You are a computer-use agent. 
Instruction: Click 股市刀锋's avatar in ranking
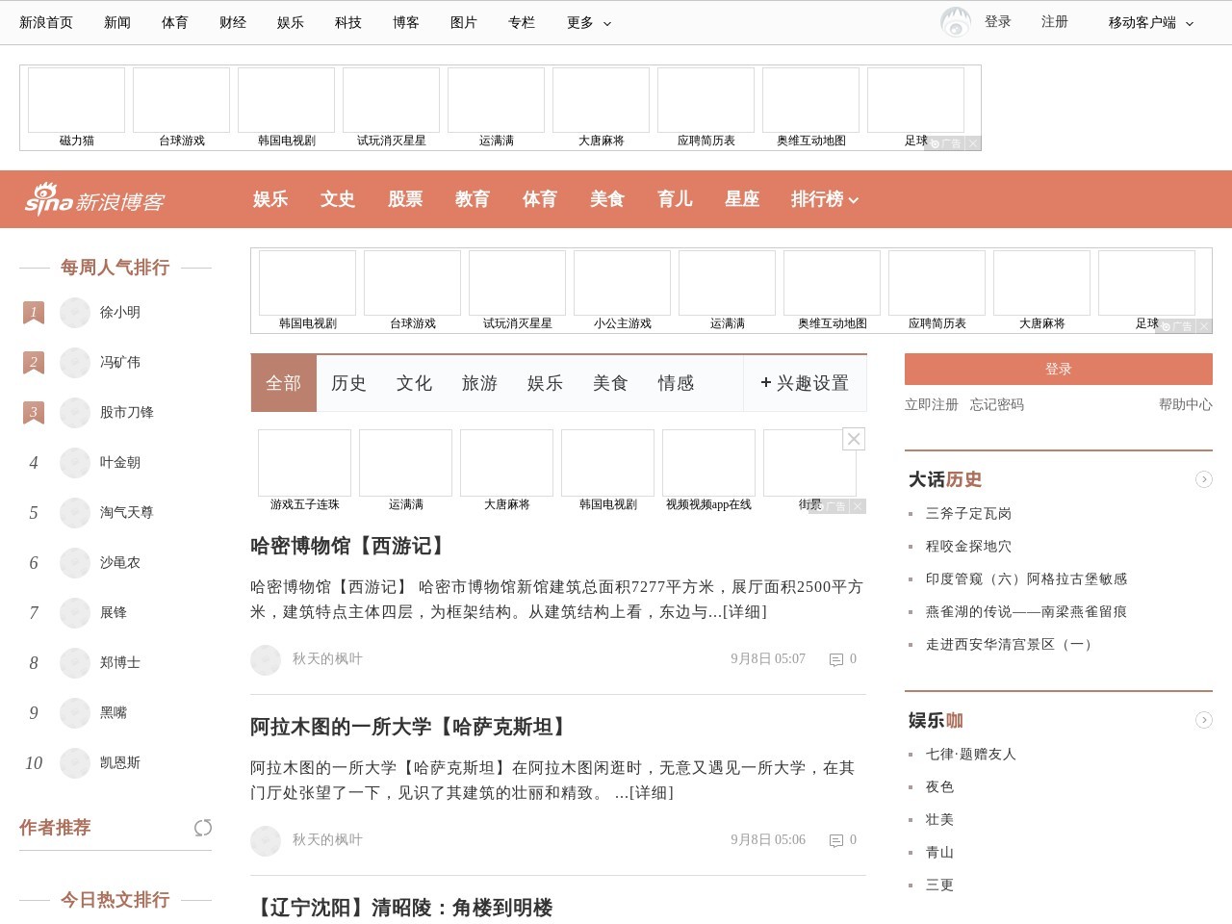[75, 413]
